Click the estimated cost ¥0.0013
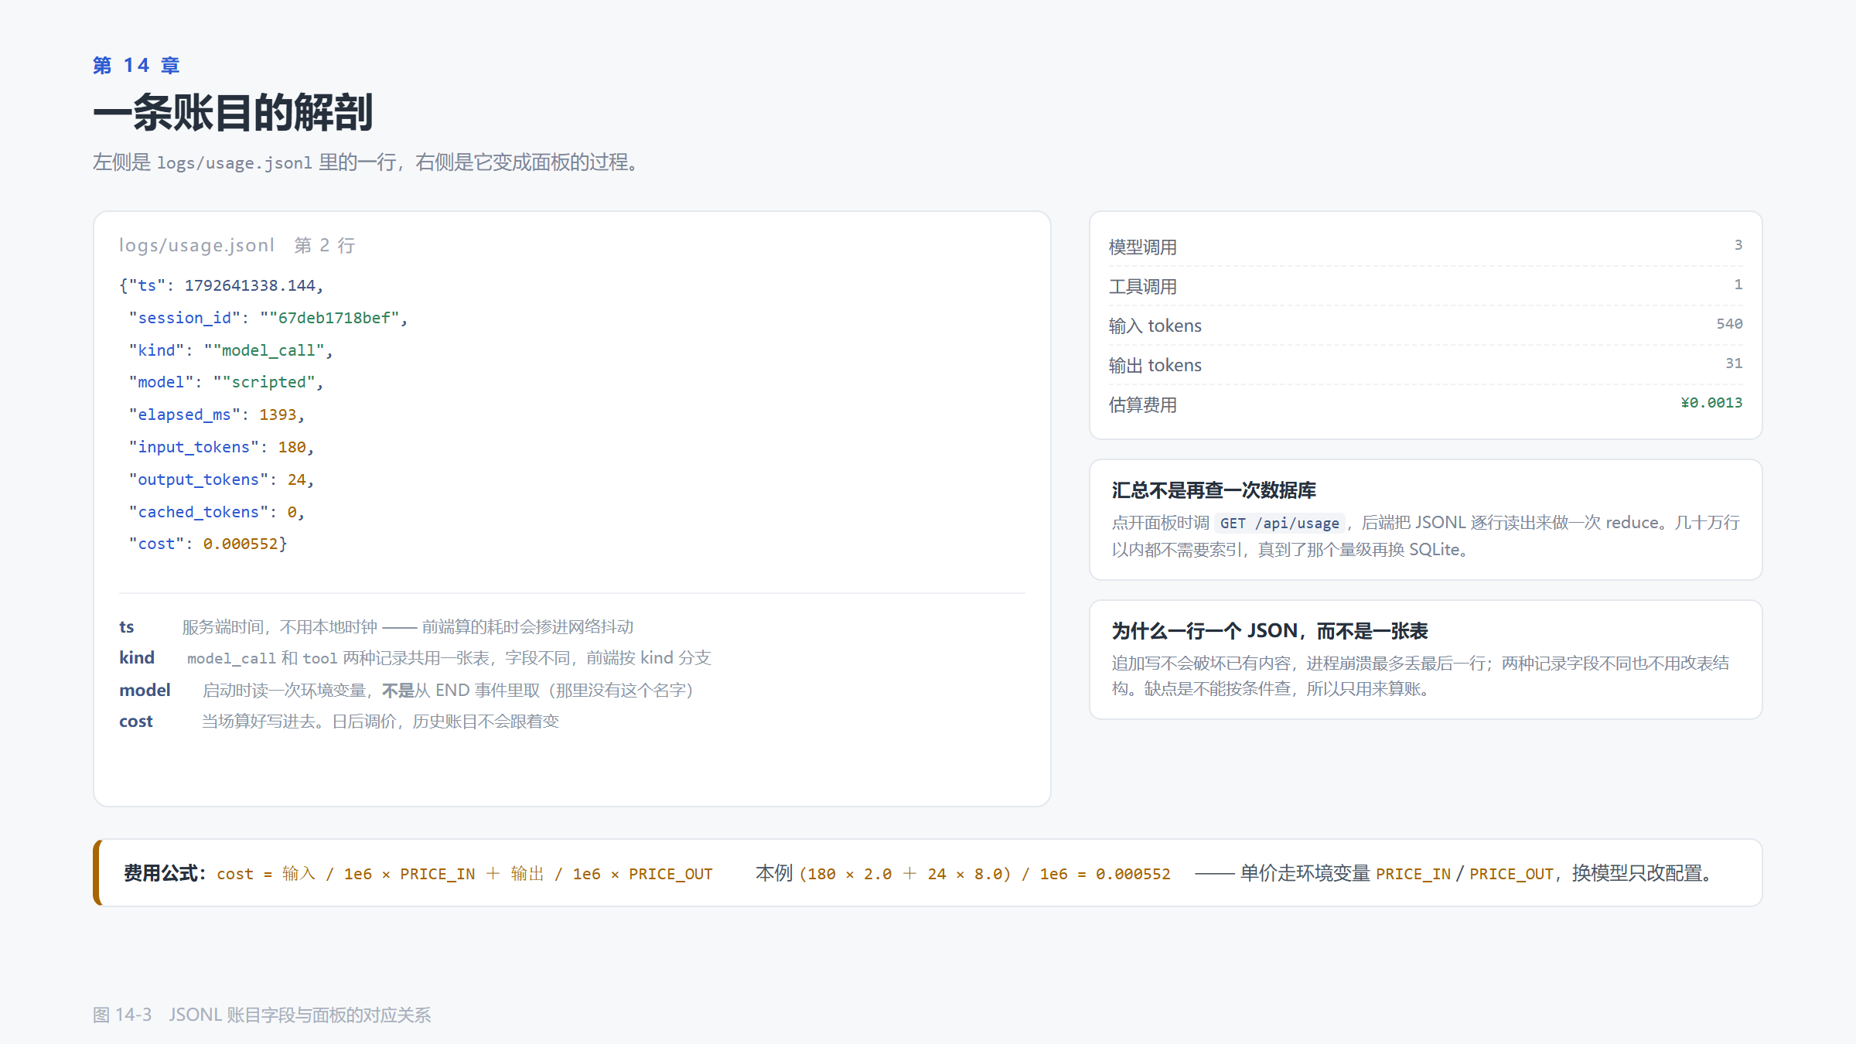Viewport: 1856px width, 1044px height. pyautogui.click(x=1711, y=403)
